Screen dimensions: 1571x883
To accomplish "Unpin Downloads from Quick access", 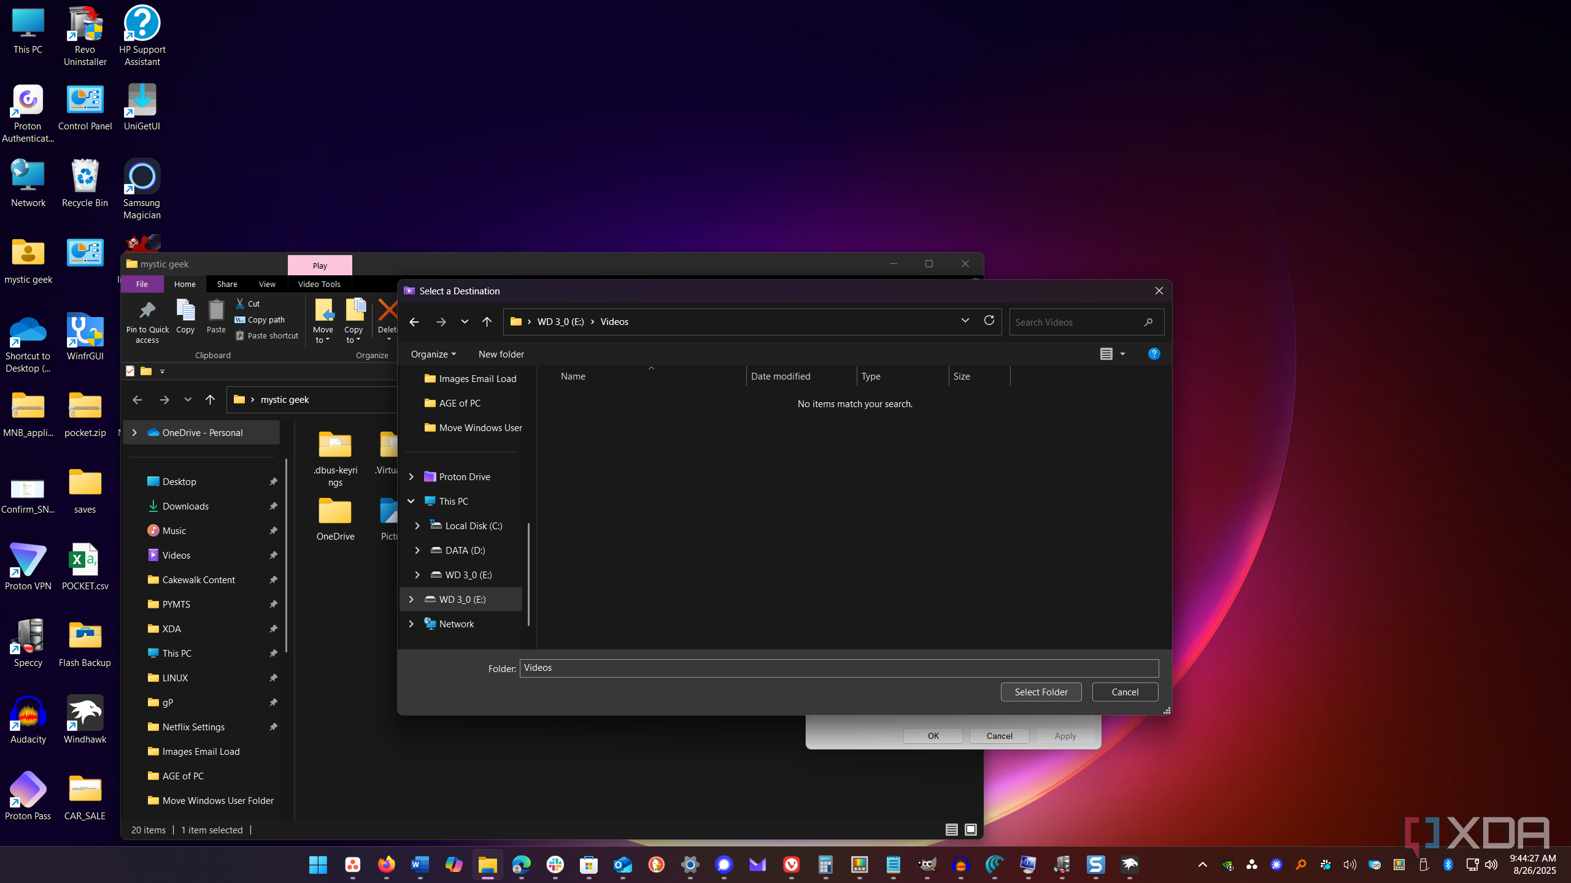I will [x=273, y=506].
